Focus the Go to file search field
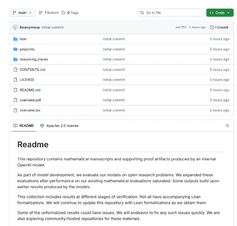Viewport: 237px width, 226px height. coord(171,13)
